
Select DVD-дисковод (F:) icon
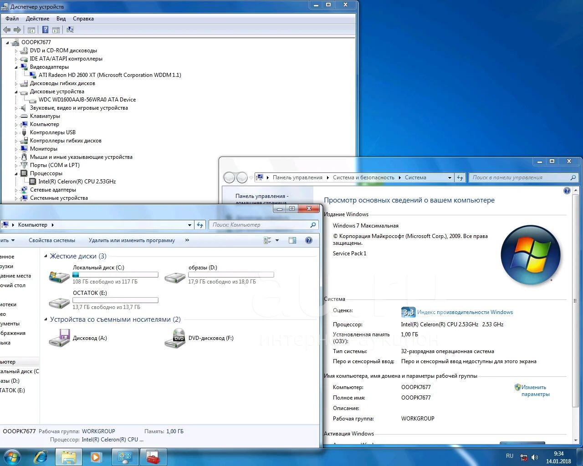175,338
